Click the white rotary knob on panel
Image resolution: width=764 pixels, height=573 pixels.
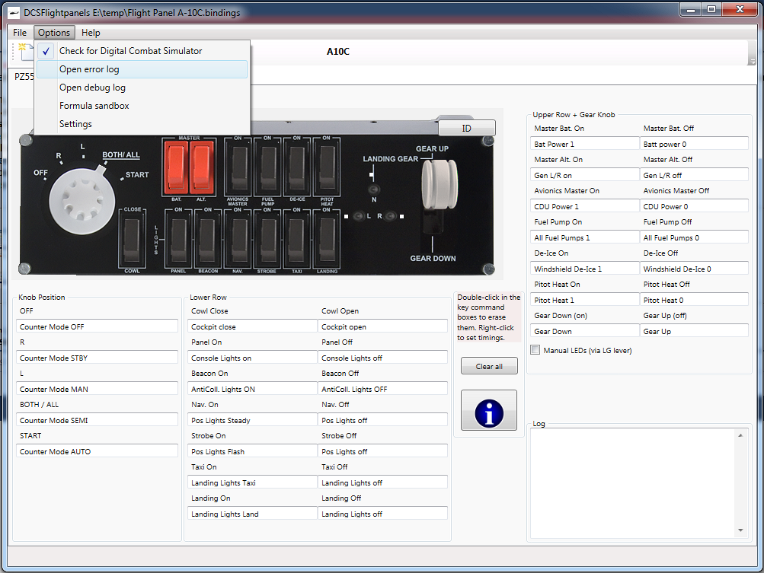[x=79, y=199]
